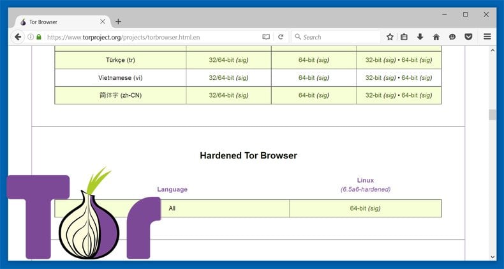The width and height of the screenshot is (504, 269).
Task: Click the green padlock security icon
Action: click(39, 37)
